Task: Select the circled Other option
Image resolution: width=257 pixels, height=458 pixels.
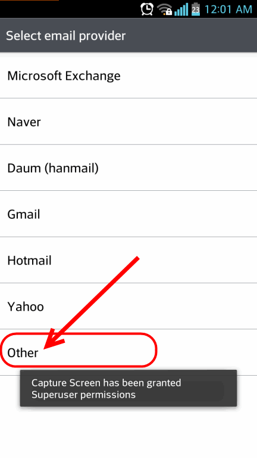Action: (128, 352)
